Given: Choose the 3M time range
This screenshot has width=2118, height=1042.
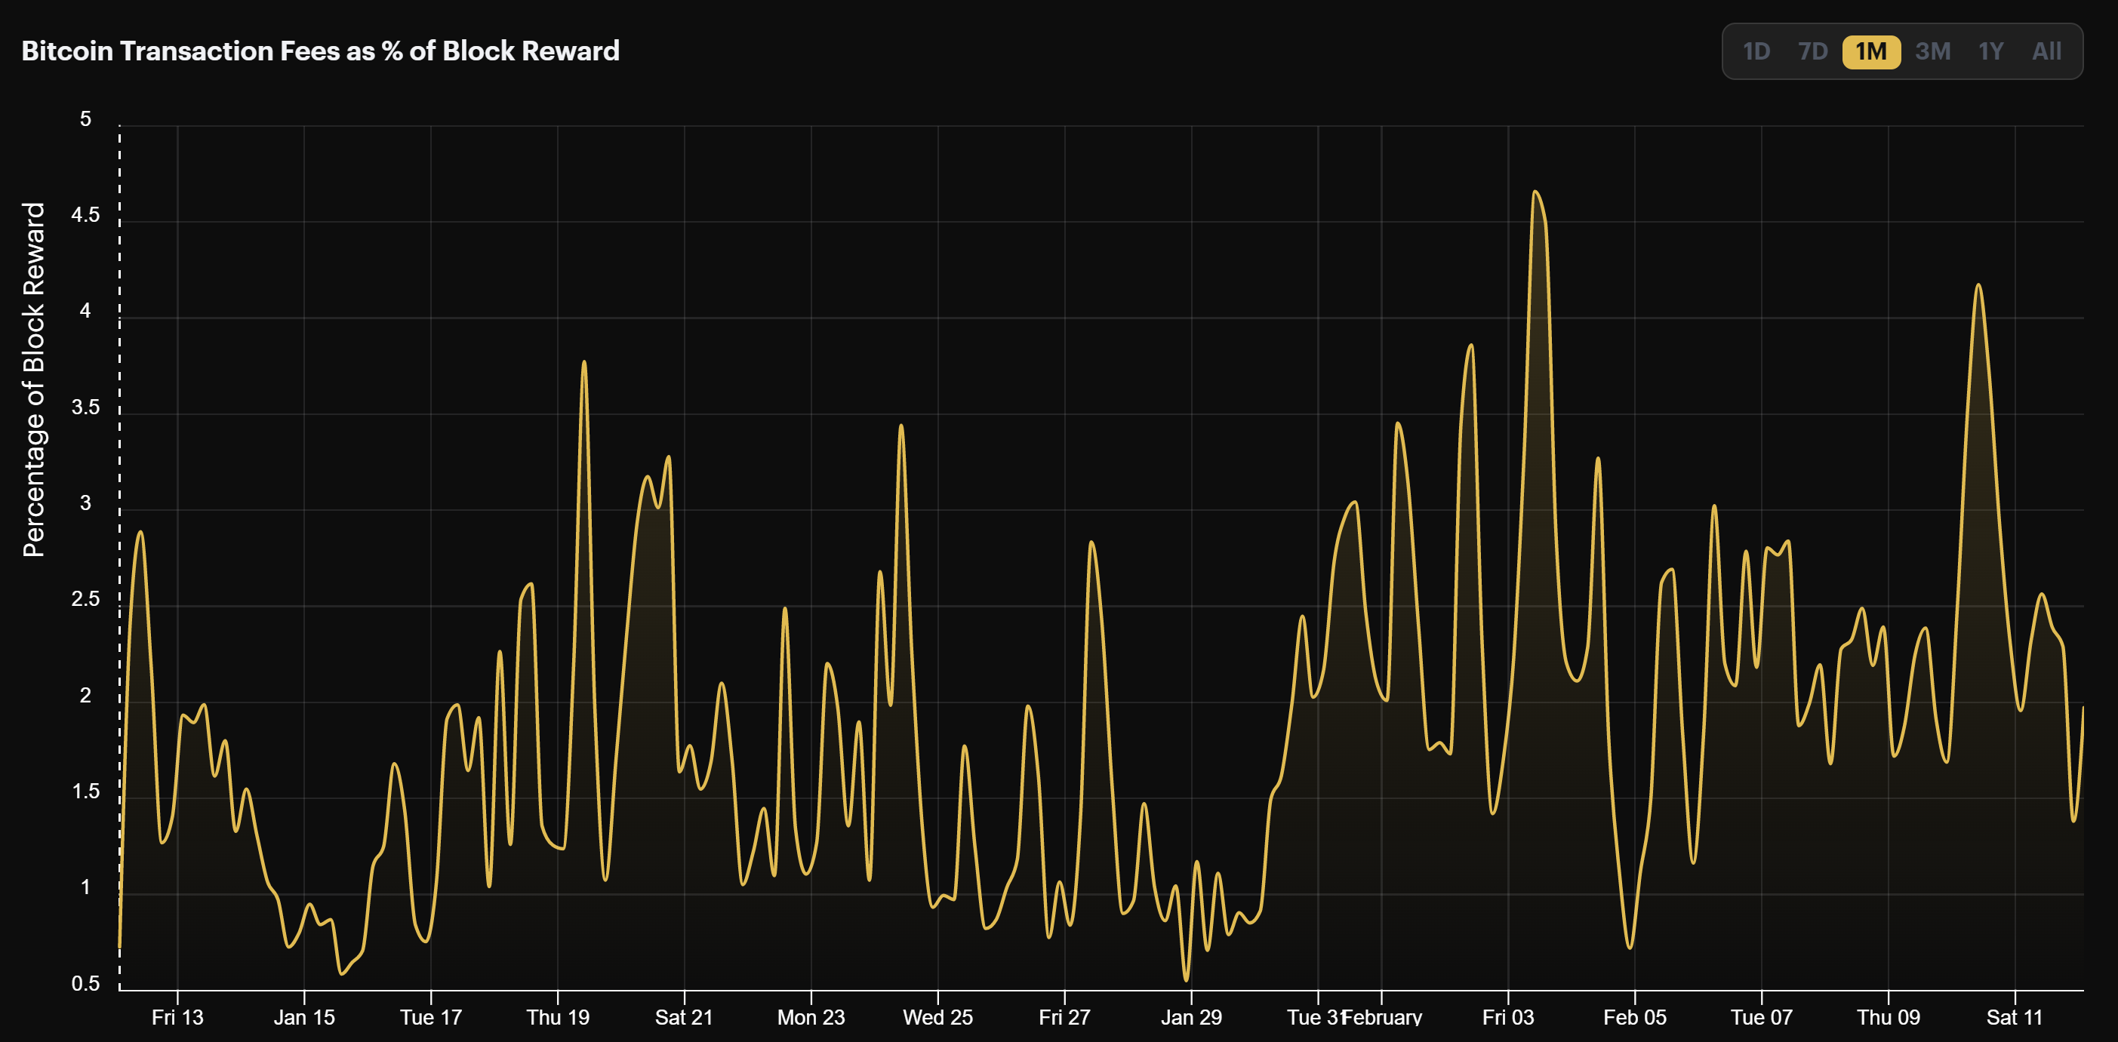Looking at the screenshot, I should point(1932,52).
